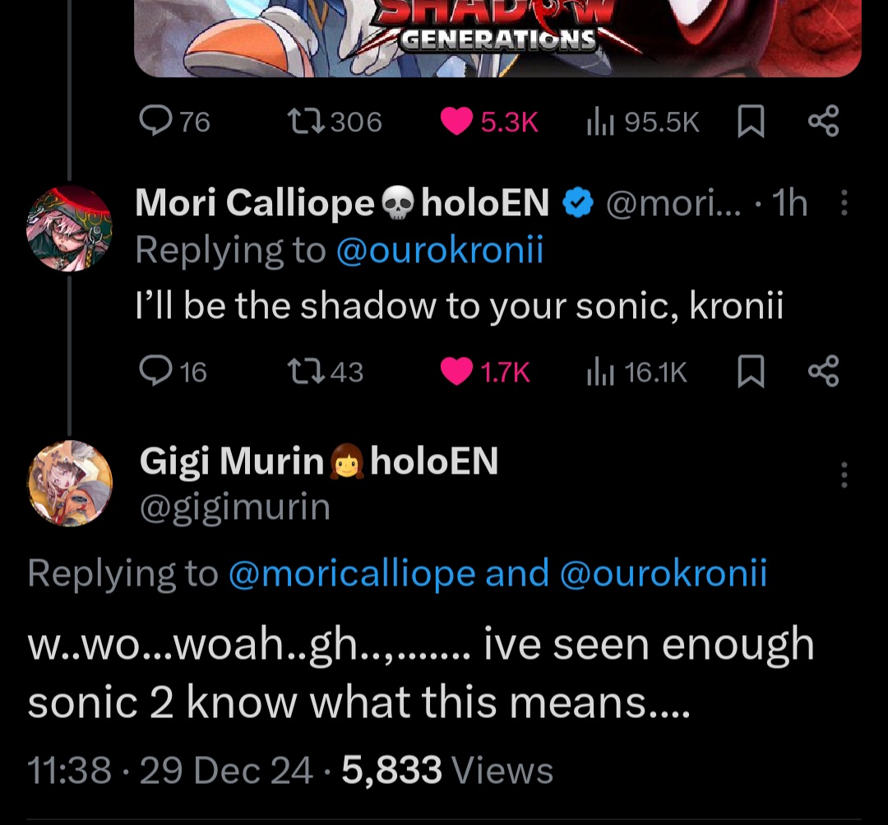Open Mori Calliope's profile picture
The image size is (888, 825).
[69, 228]
